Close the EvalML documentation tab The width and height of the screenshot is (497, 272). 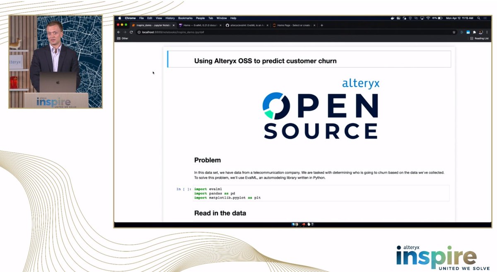click(220, 25)
